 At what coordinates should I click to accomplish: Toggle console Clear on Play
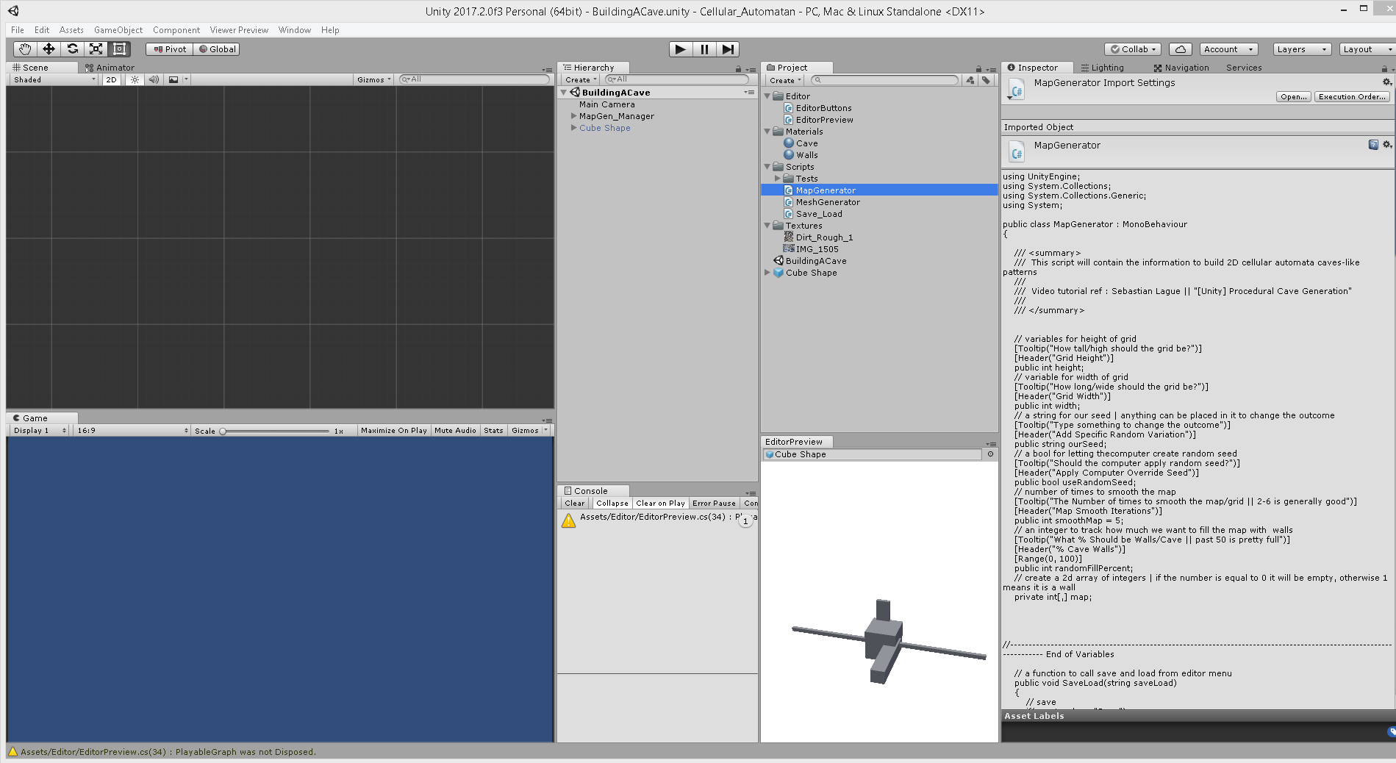(660, 504)
